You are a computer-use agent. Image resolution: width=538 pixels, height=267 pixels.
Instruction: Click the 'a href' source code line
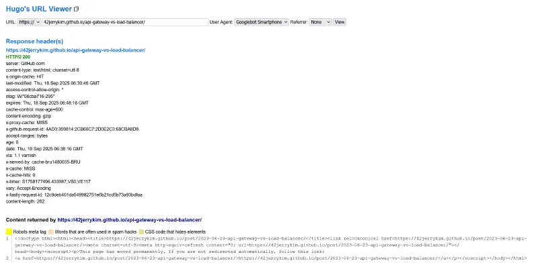click(x=270, y=258)
